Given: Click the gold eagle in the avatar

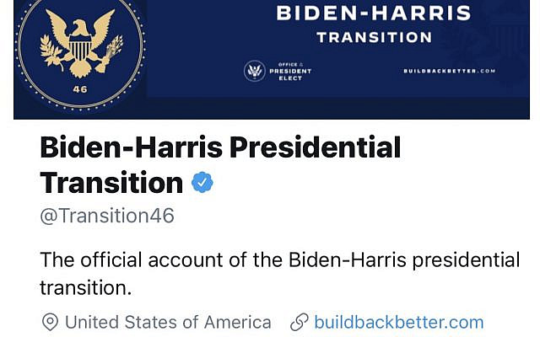Looking at the screenshot, I should tap(81, 43).
